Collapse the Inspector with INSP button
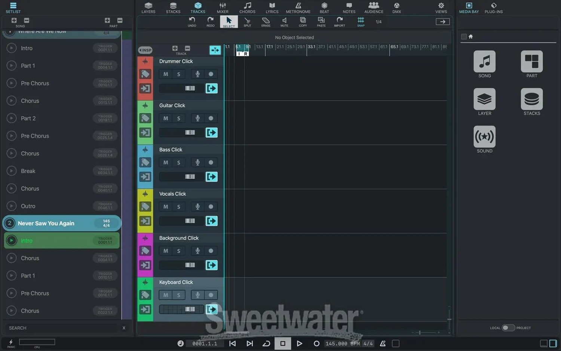The width and height of the screenshot is (561, 351). click(145, 50)
